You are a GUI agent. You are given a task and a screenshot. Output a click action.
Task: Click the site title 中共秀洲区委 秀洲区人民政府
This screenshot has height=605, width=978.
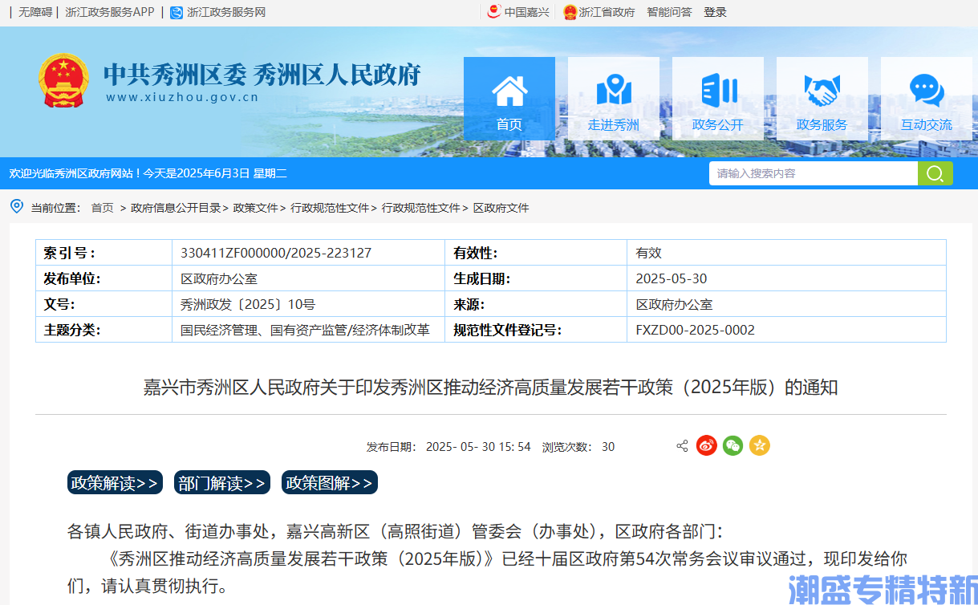click(262, 75)
